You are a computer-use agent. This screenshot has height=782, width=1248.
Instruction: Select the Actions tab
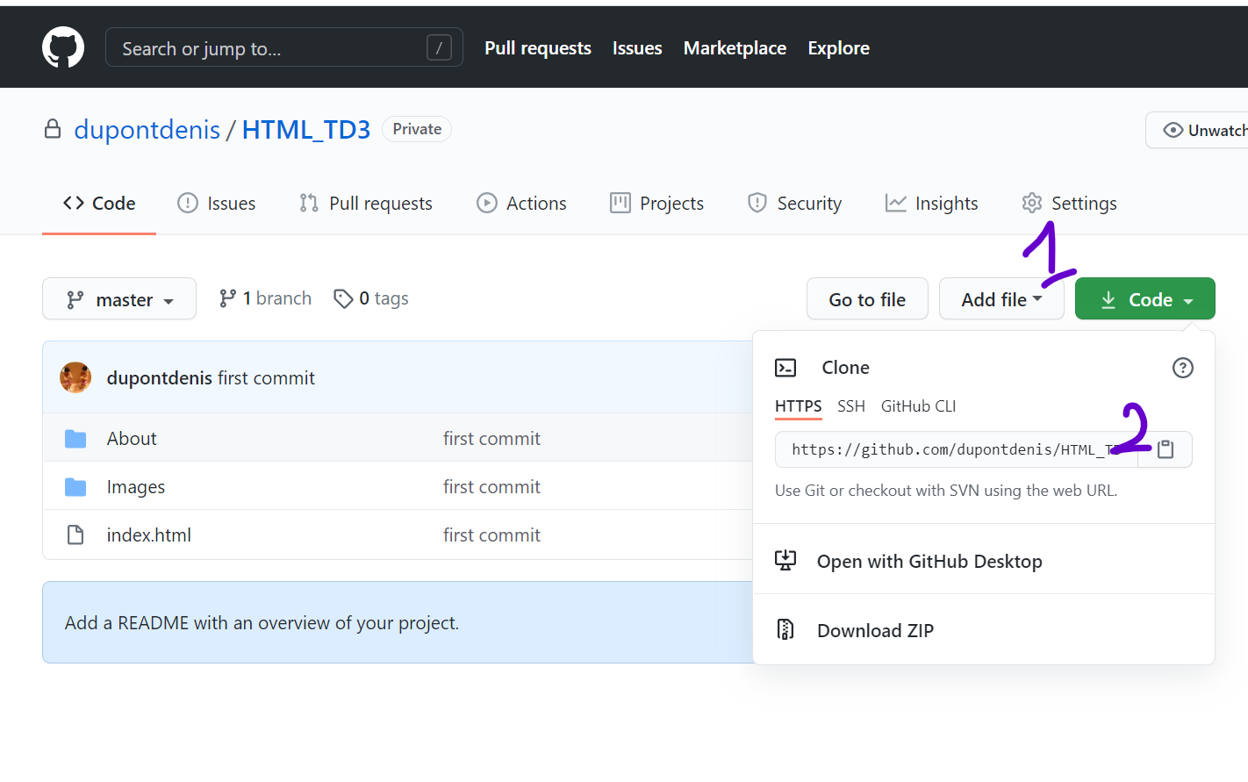[521, 204]
